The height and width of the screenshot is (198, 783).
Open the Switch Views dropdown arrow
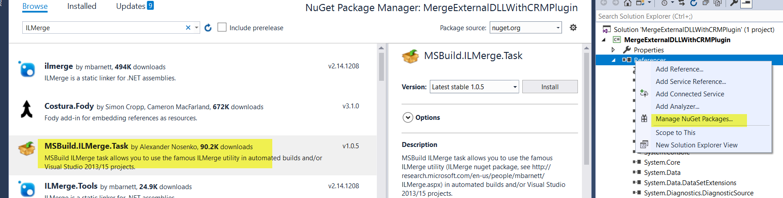(650, 2)
